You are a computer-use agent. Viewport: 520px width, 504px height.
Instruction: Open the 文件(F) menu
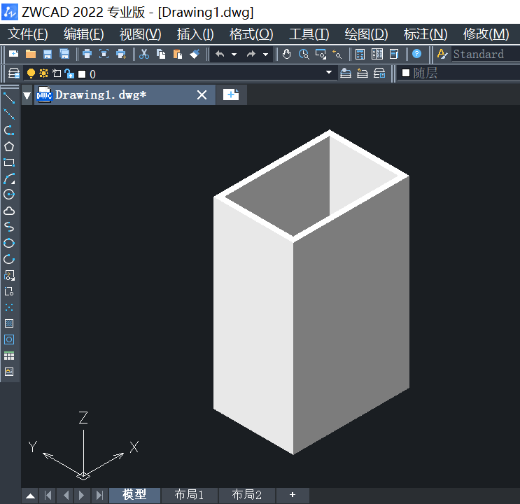(28, 34)
